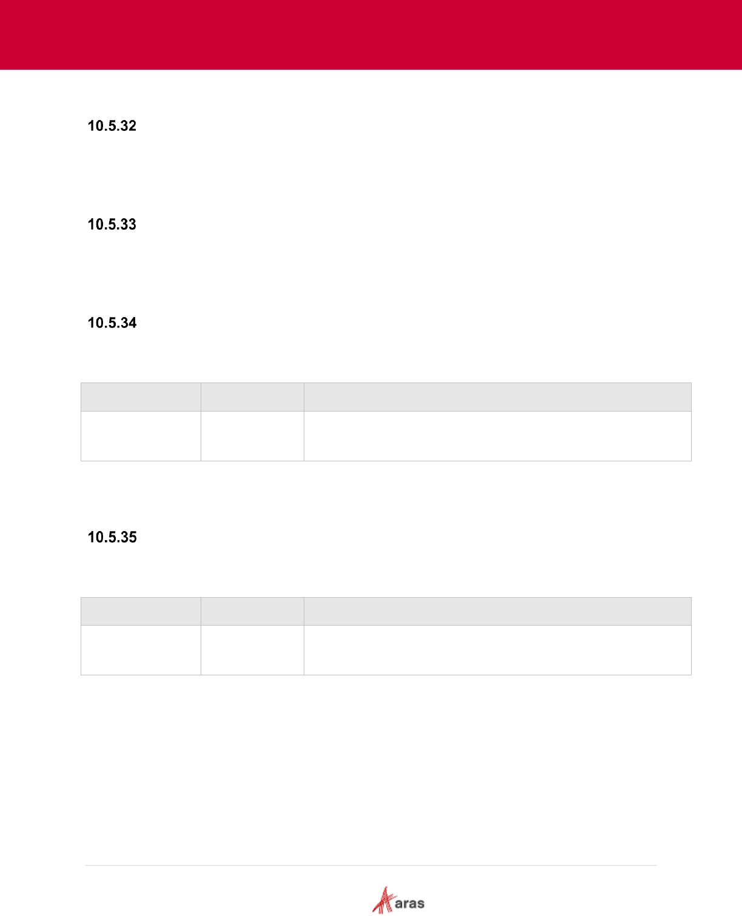Image resolution: width=742 pixels, height=916 pixels.
Task: Select middle header cell of table under 10.5.35
Action: pyautogui.click(x=252, y=611)
